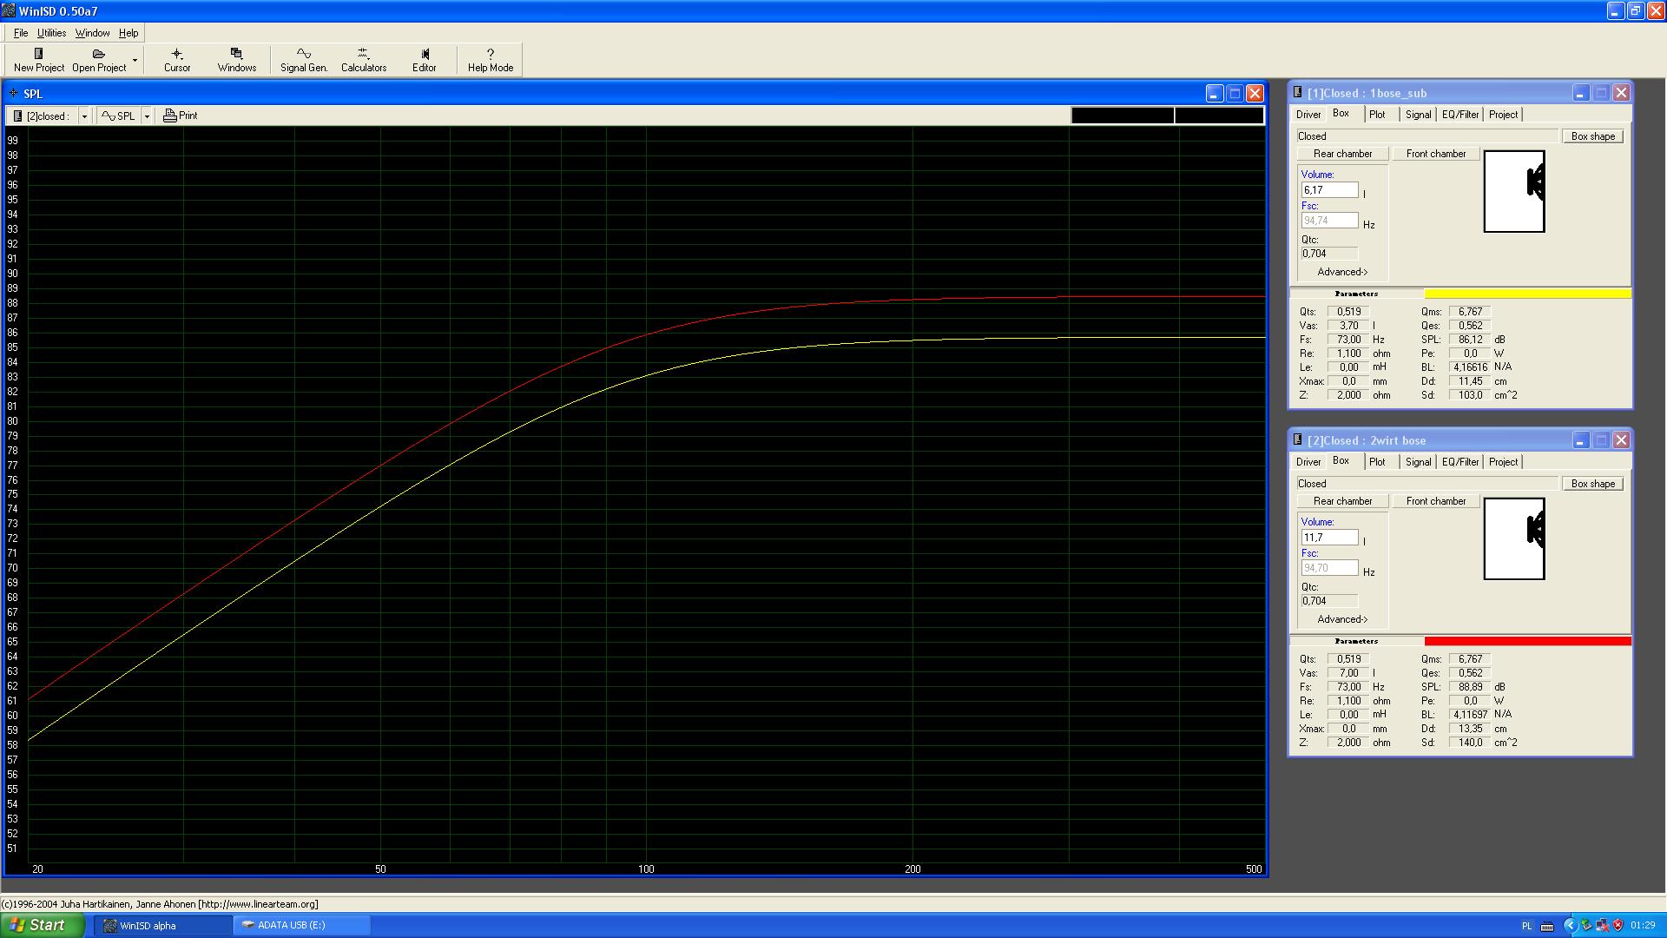Viewport: 1667px width, 938px height.
Task: Click Box shape button in 1bose_sub
Action: [x=1592, y=136]
